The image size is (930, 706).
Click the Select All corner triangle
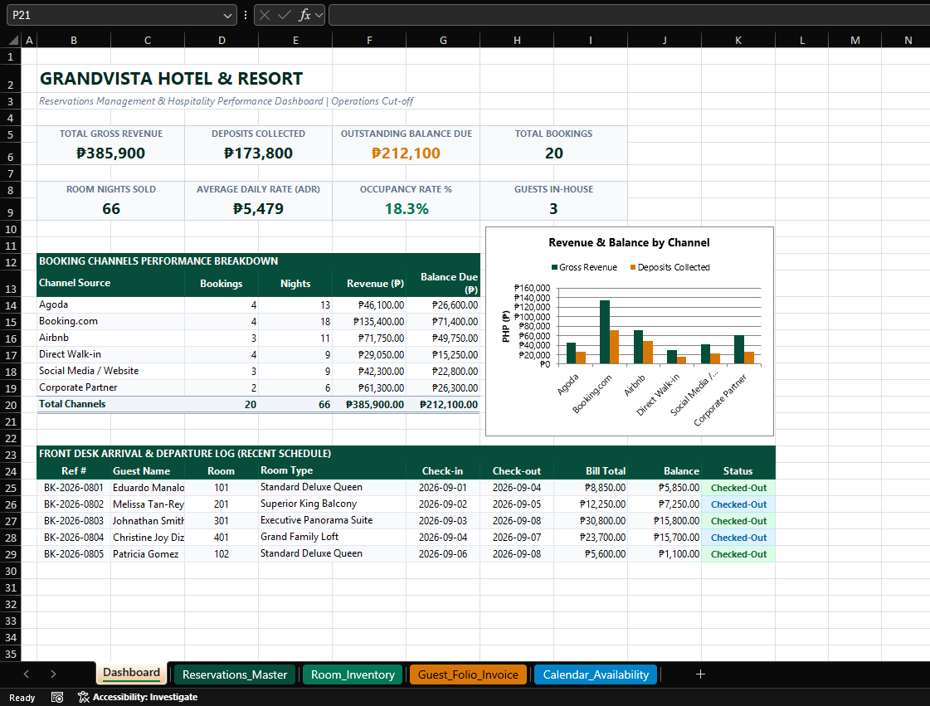(x=13, y=41)
